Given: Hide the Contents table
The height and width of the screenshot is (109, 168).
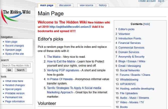Looking at the screenshot, I should [146, 24].
